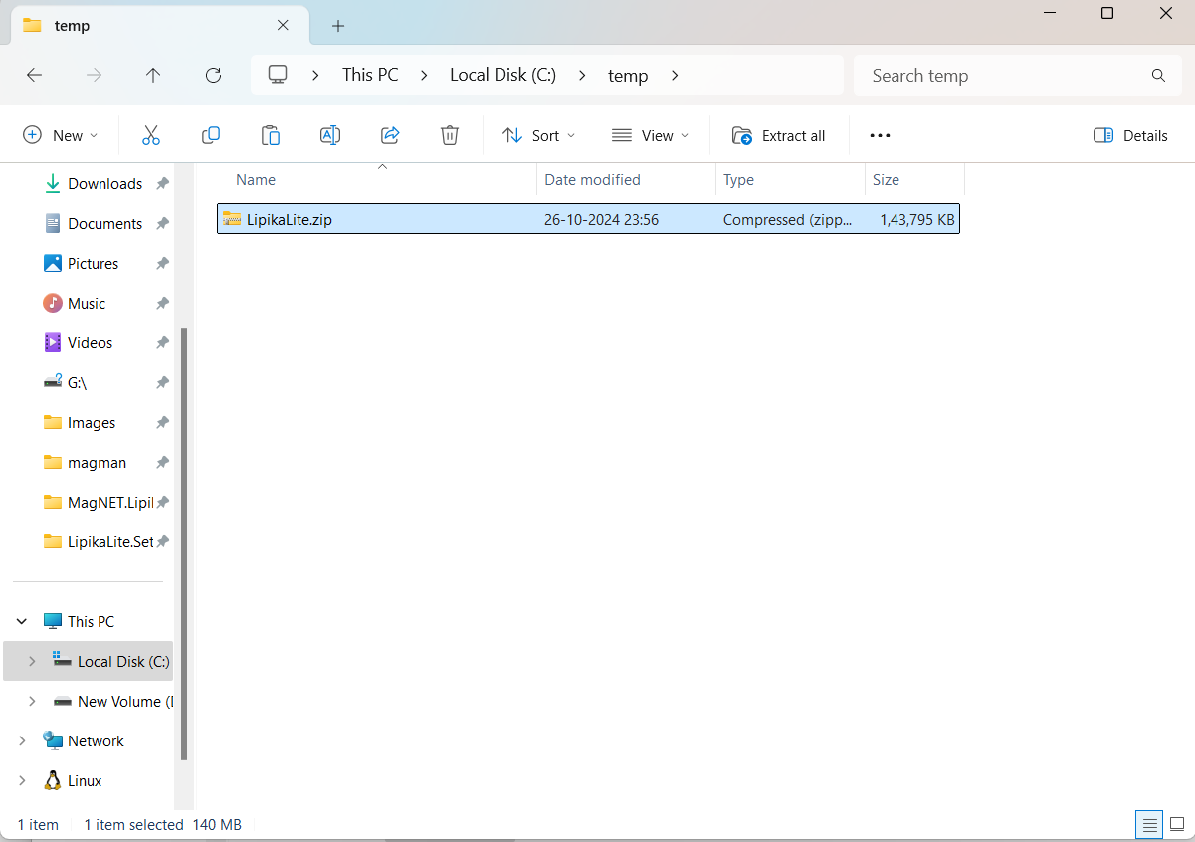Viewport: 1195px width, 842px height.
Task: Open the New item button
Action: [60, 135]
